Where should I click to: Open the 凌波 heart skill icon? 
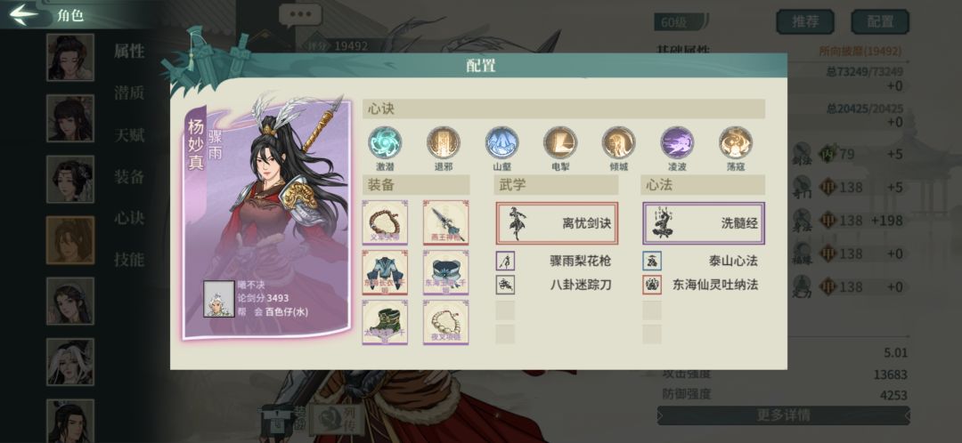click(677, 142)
